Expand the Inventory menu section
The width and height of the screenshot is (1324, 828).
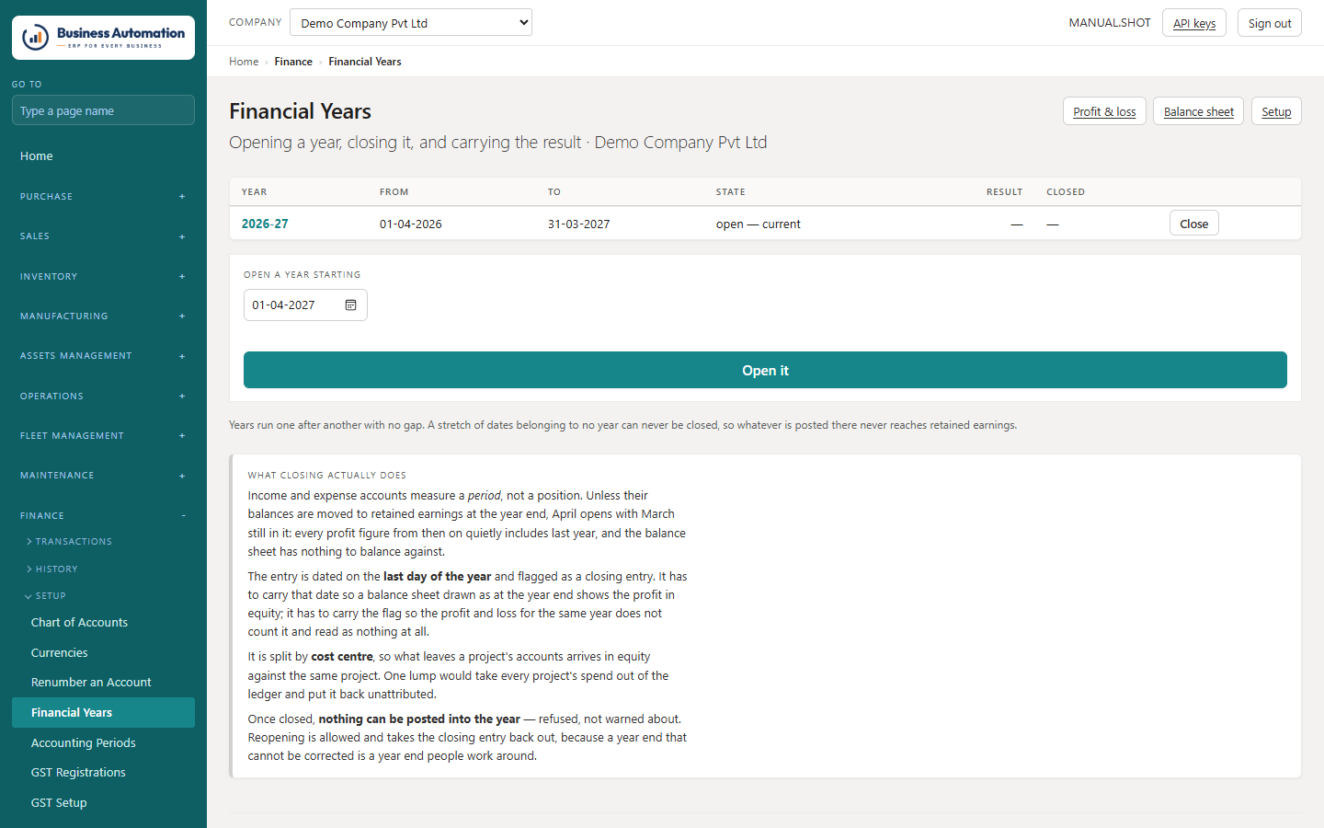tap(103, 277)
